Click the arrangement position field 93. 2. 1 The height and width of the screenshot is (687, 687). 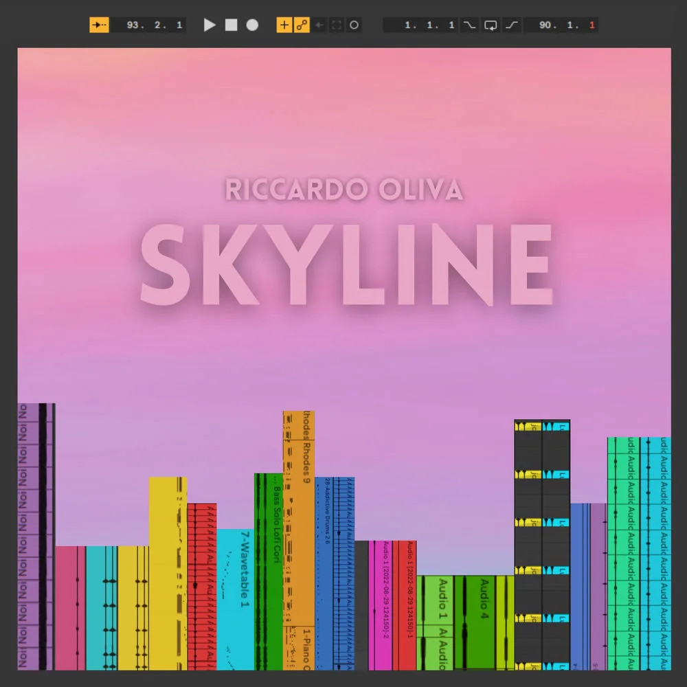pos(149,25)
